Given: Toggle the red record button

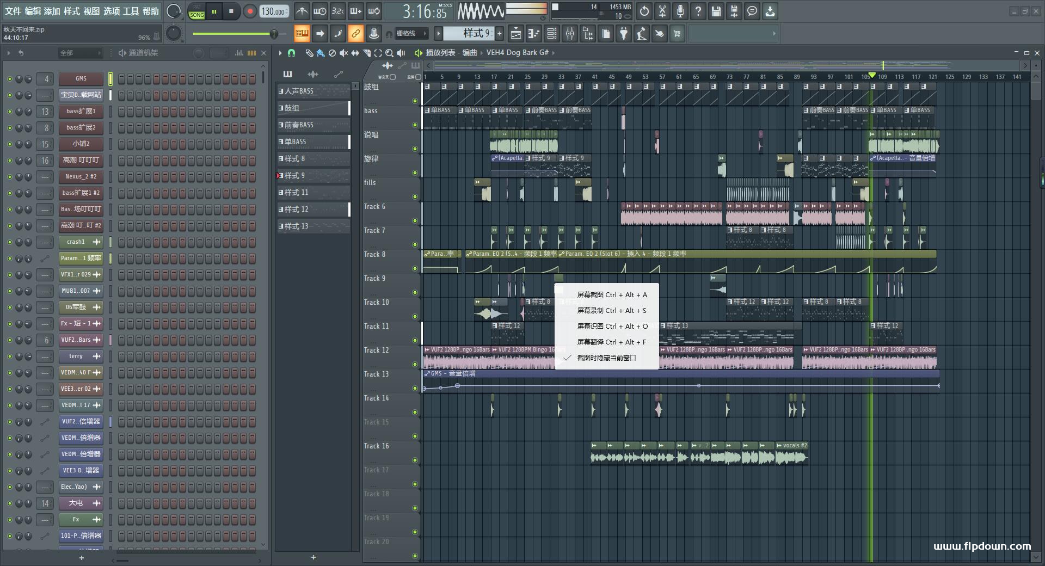Looking at the screenshot, I should point(250,11).
